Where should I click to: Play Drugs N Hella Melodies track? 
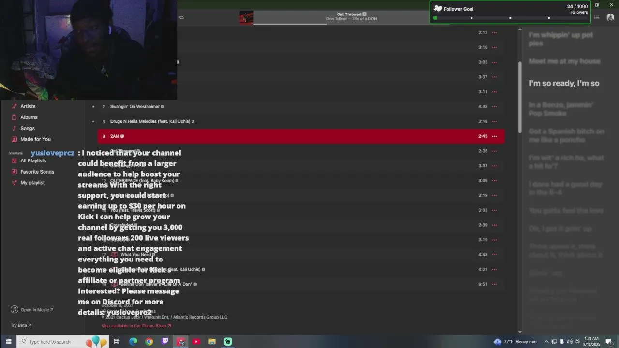tap(301, 121)
